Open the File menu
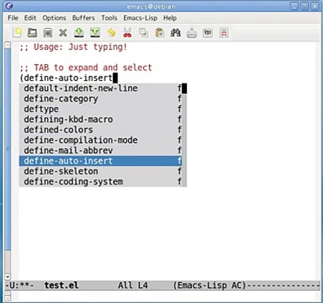The image size is (323, 303). point(13,18)
